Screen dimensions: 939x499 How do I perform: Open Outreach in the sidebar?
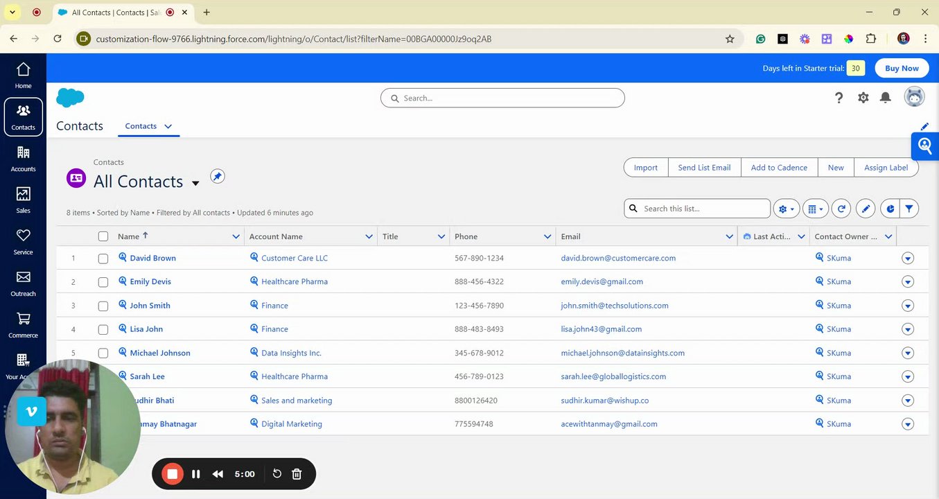point(23,283)
